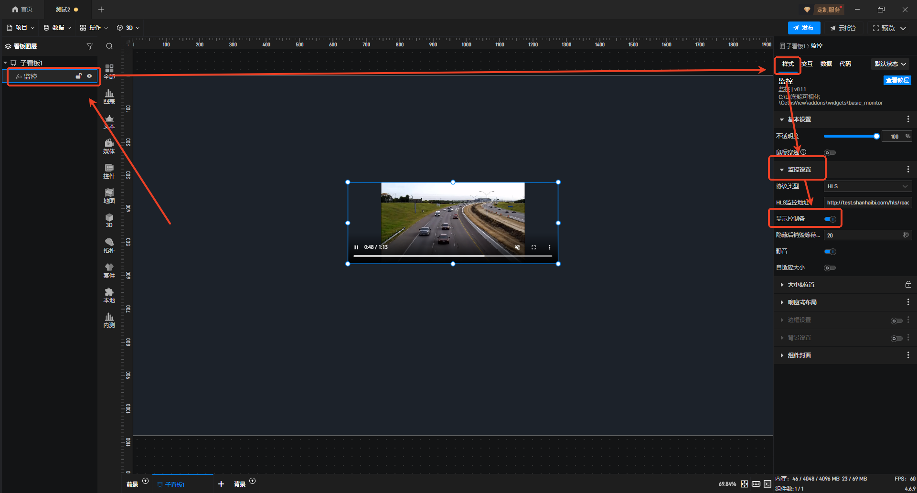Open the 数据 menu in the top toolbar
This screenshot has width=917, height=493.
57,28
